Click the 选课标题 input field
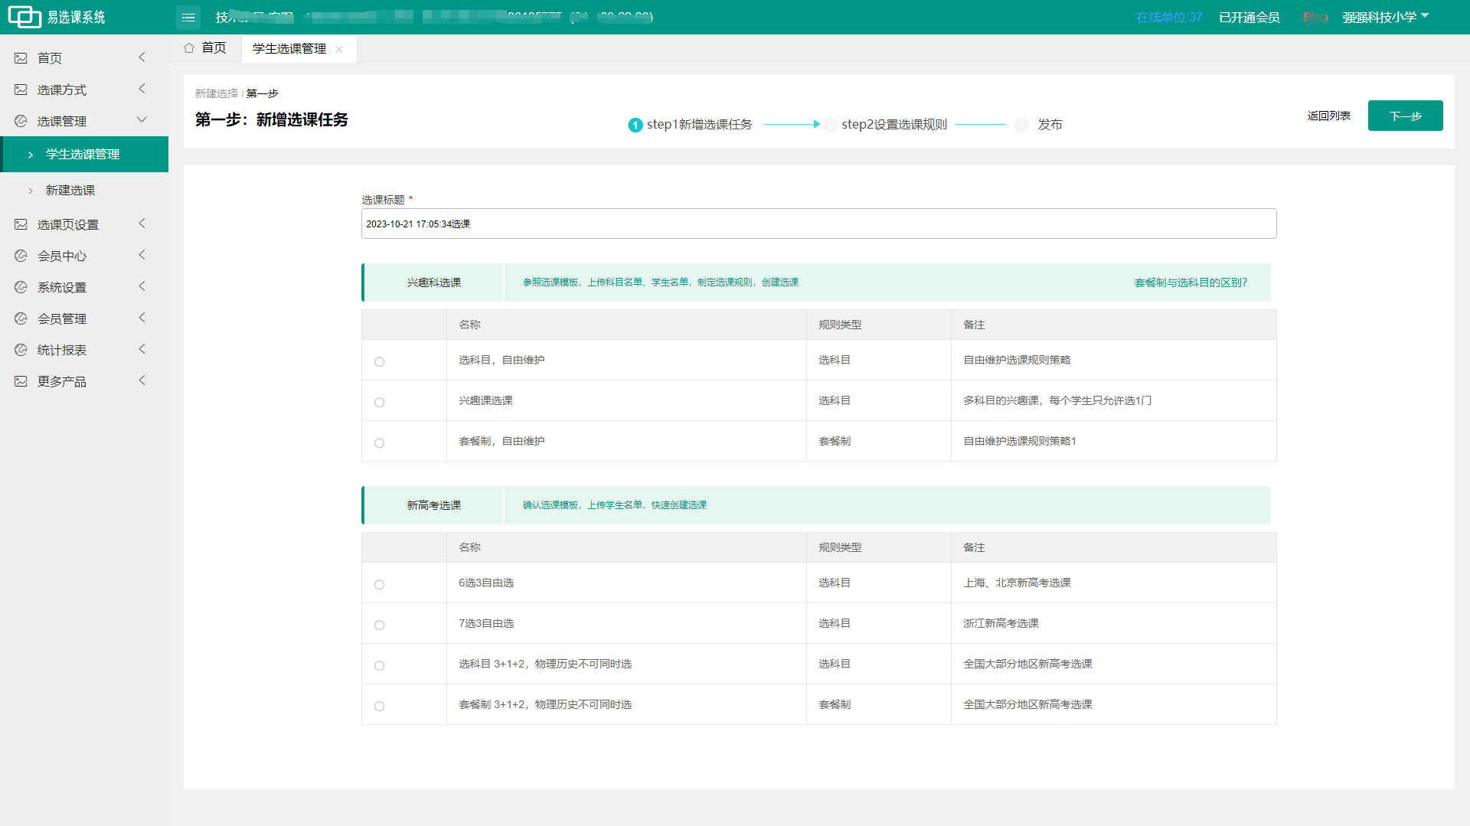Image resolution: width=1470 pixels, height=826 pixels. click(x=818, y=224)
